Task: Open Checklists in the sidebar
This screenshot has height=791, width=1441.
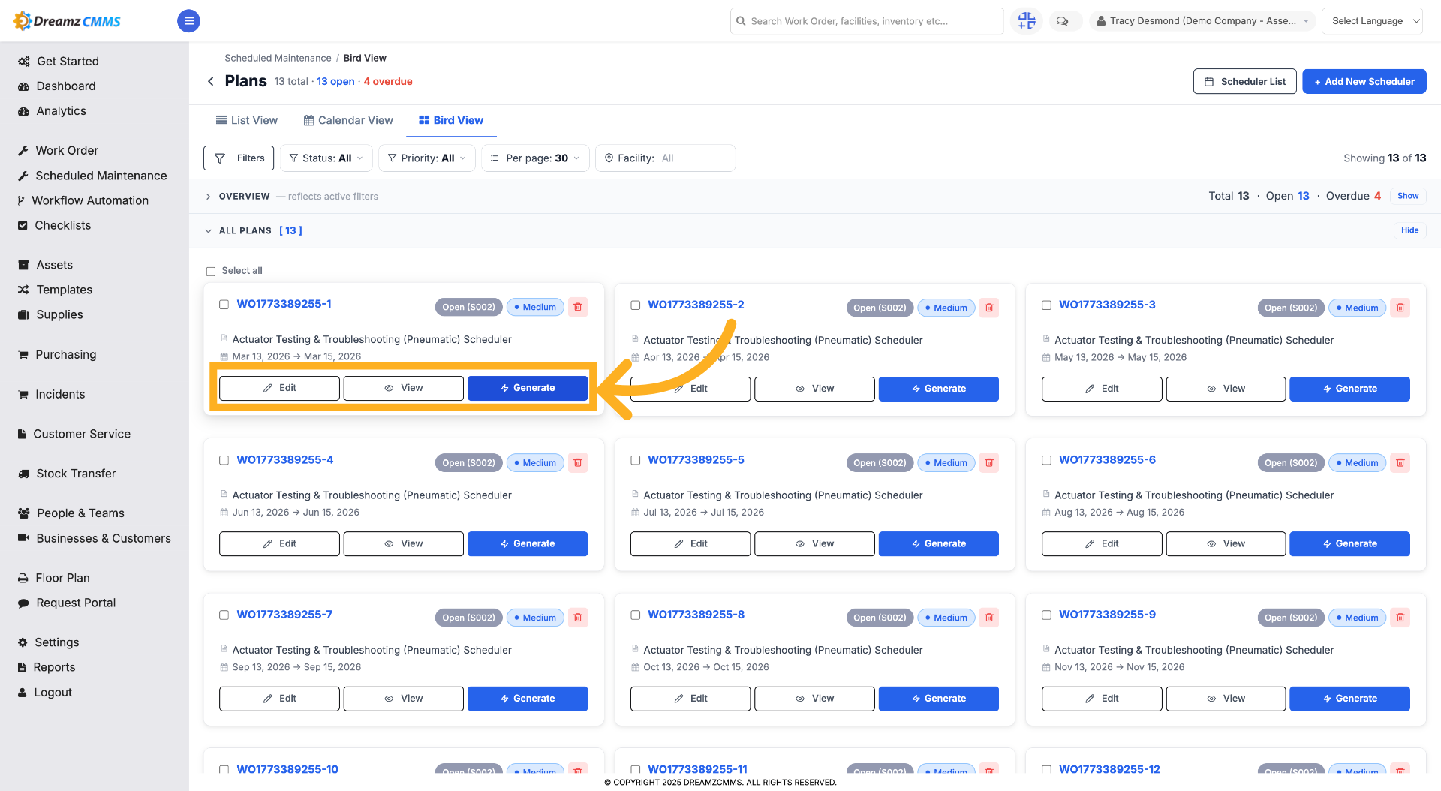Action: [62, 225]
